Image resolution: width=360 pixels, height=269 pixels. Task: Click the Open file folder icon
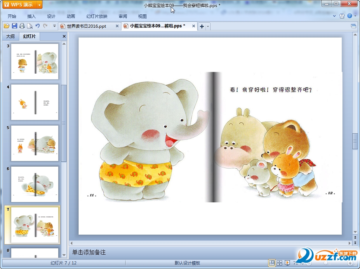(7, 26)
